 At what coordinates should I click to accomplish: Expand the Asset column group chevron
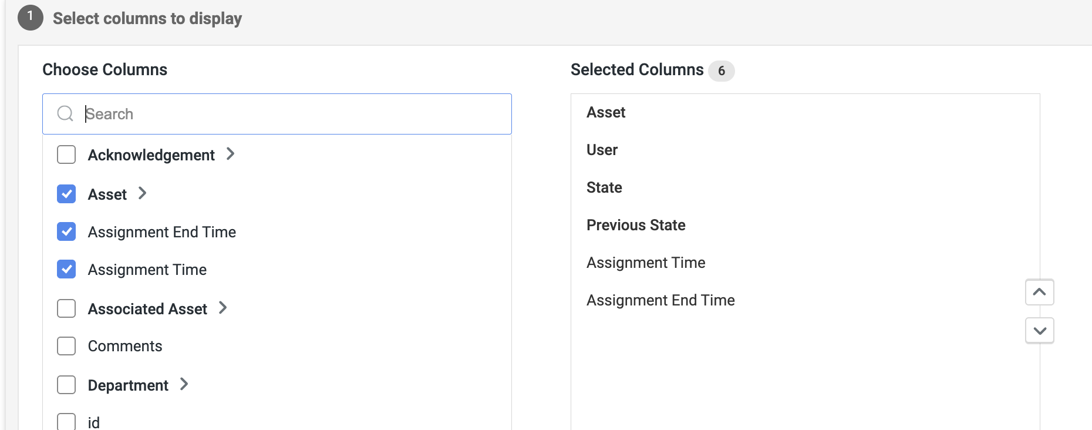point(142,193)
